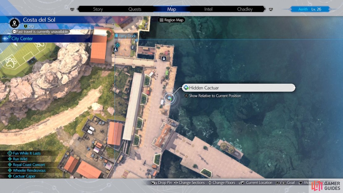Click the Costa del Sol location pin icon
Screen dimensions: 343x193
(x=15, y=23)
